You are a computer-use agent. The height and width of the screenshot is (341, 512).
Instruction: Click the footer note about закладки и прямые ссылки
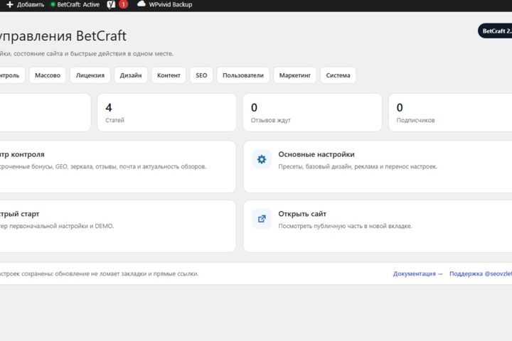(x=100, y=274)
